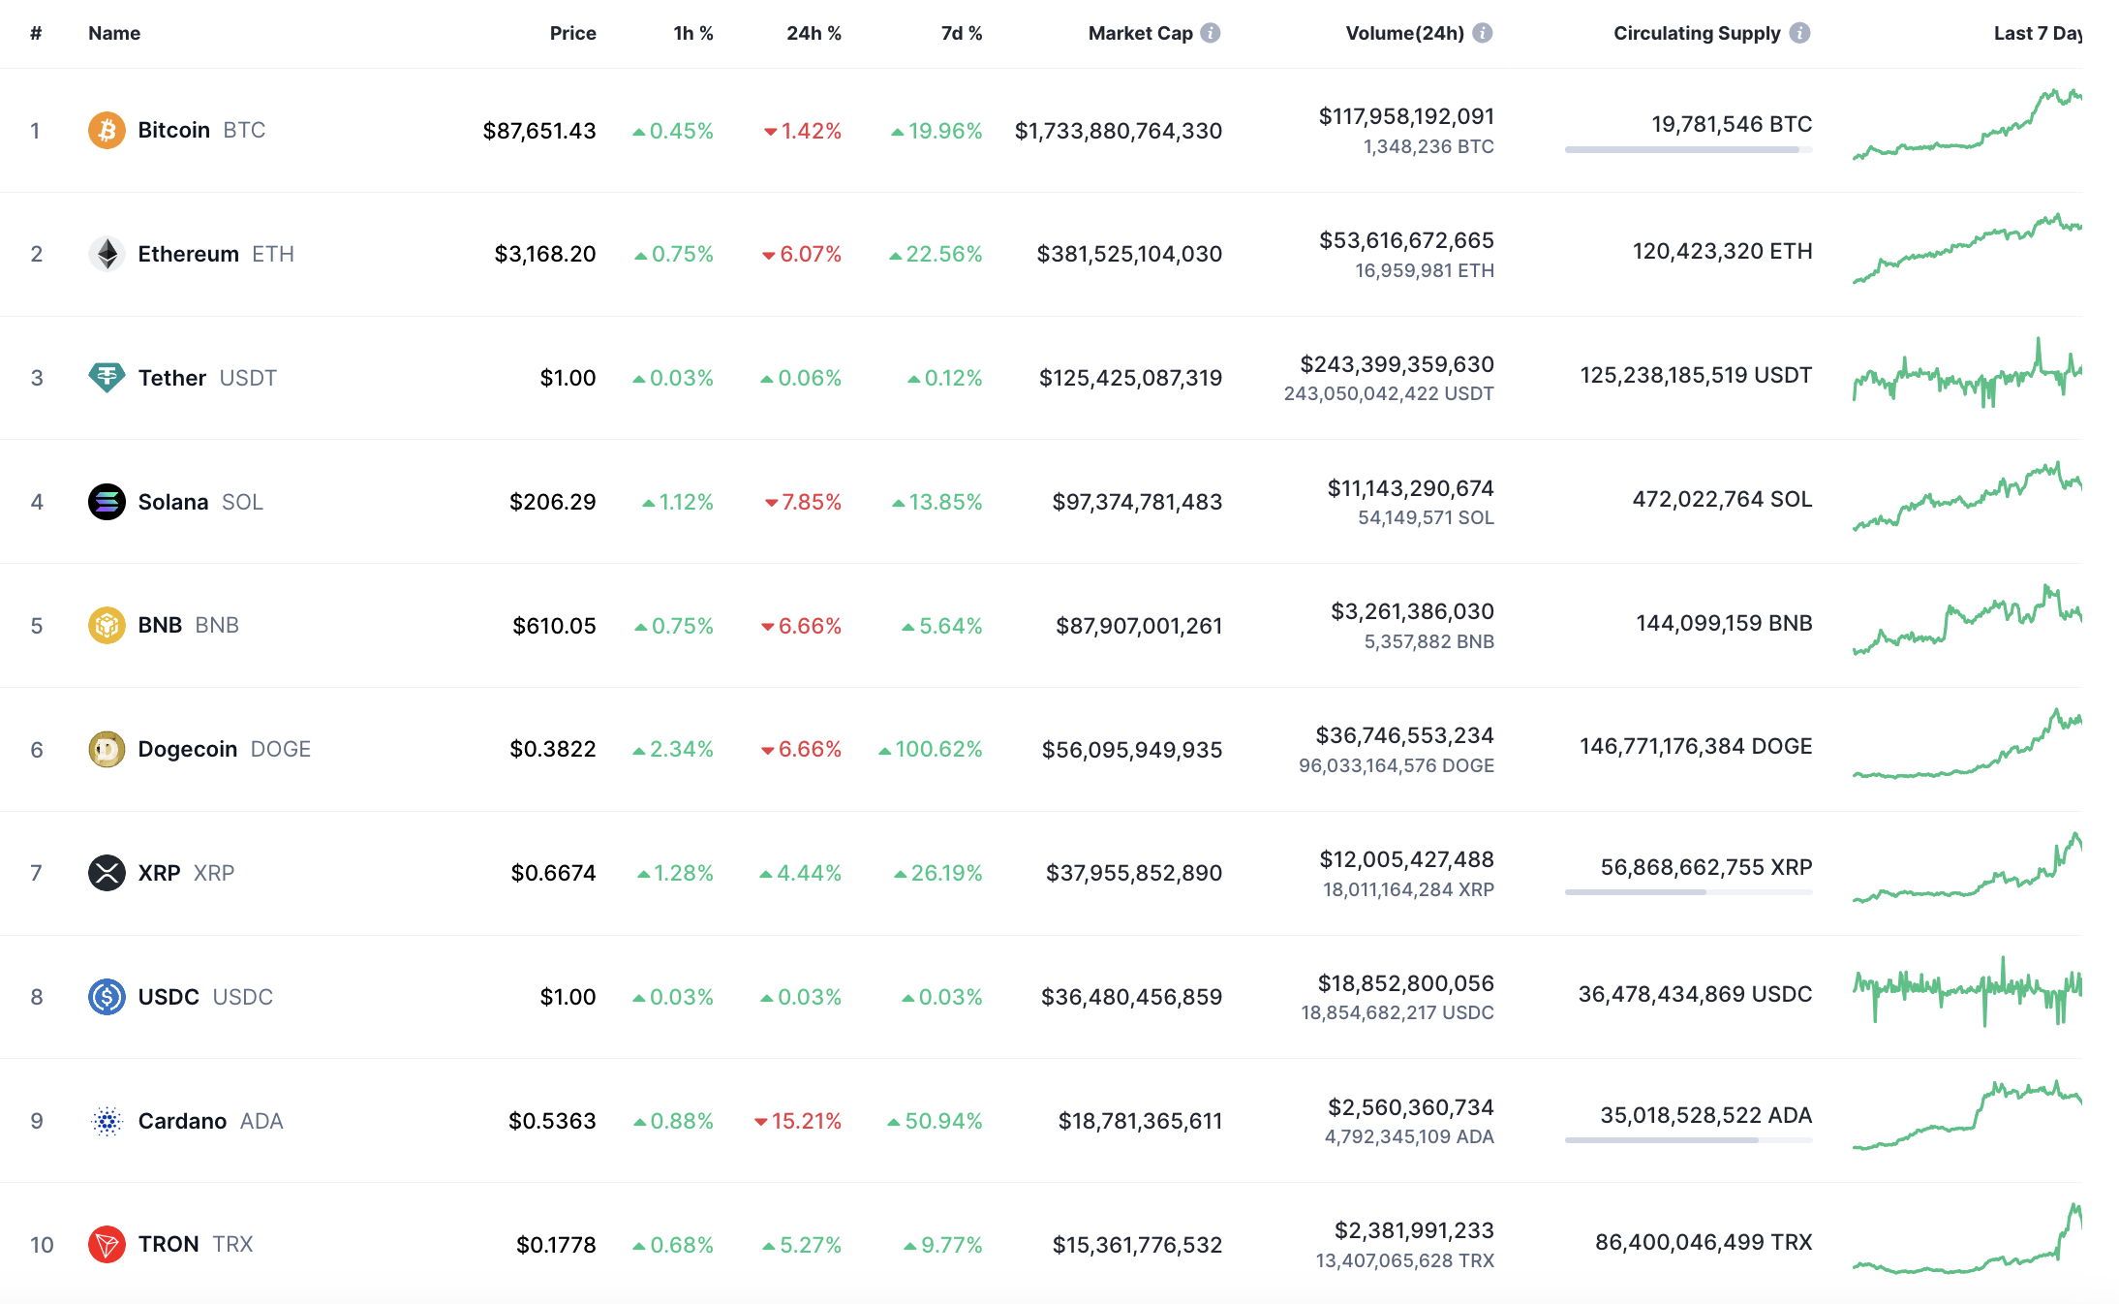Click the Tether logo icon

[107, 377]
